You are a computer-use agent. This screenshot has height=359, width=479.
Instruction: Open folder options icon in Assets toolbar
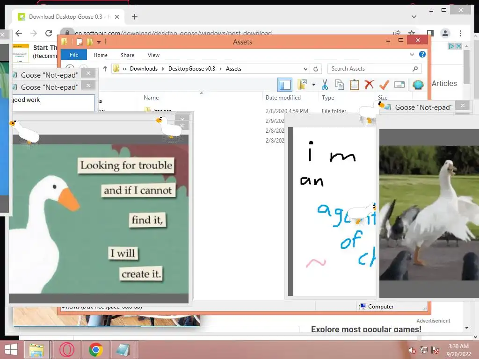point(302,85)
